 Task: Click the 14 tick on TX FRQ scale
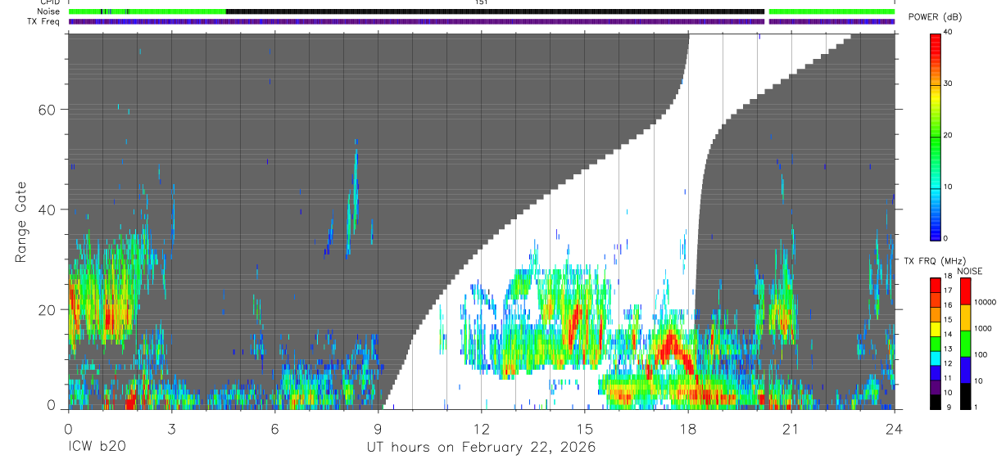(x=946, y=335)
